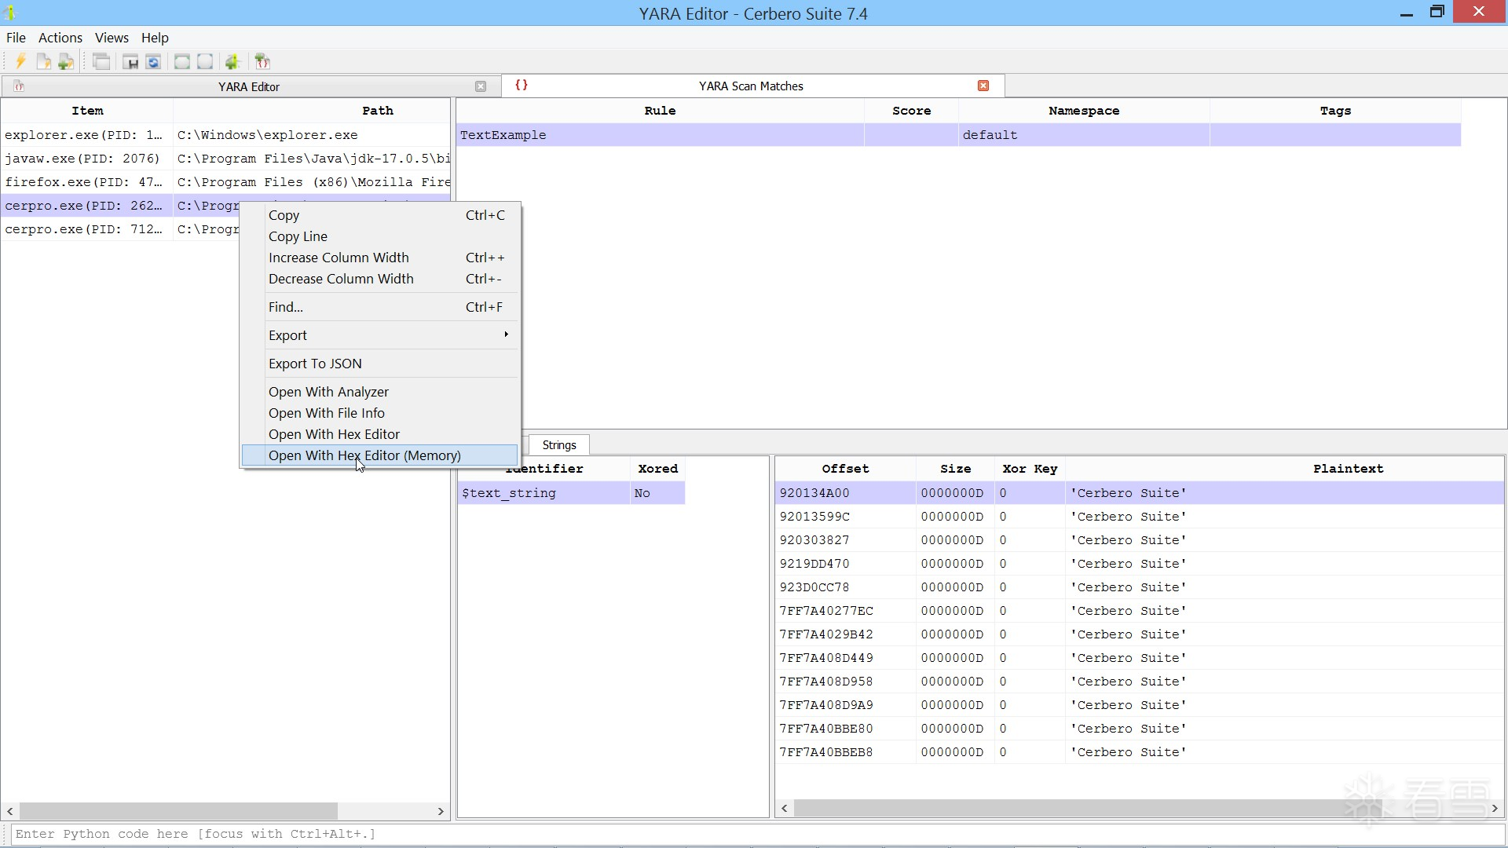Click the document with lightning icon

pyautogui.click(x=44, y=61)
